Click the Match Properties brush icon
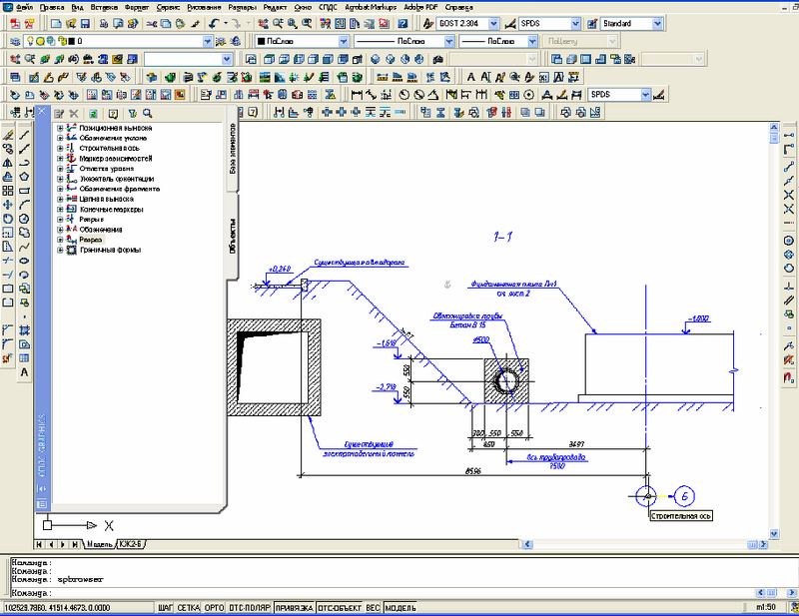Viewport: 799px width, 616px height. coord(195,23)
